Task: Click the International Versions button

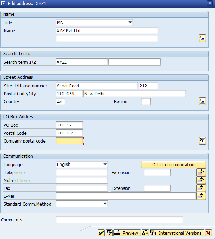Action: 177,233
